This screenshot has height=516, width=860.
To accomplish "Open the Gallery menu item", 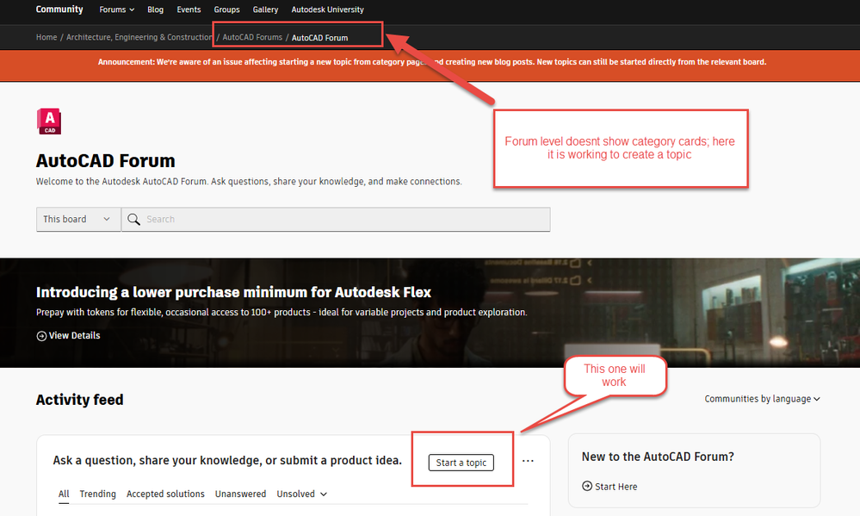I will pyautogui.click(x=265, y=9).
